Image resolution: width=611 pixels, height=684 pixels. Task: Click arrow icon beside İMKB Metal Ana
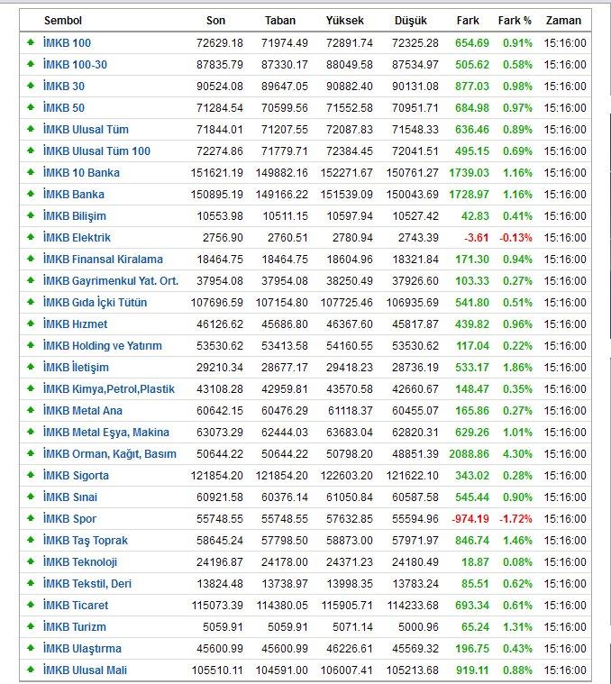point(31,410)
